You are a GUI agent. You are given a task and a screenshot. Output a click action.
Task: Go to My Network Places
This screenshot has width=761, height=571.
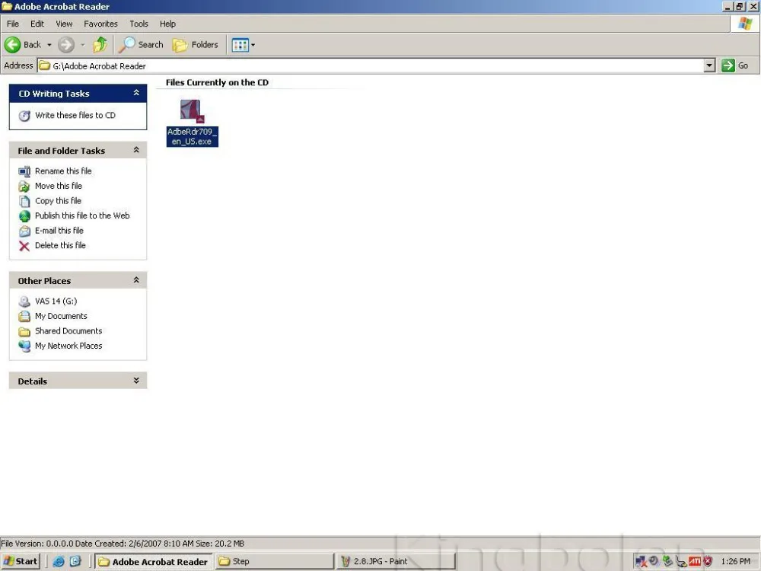click(x=68, y=346)
